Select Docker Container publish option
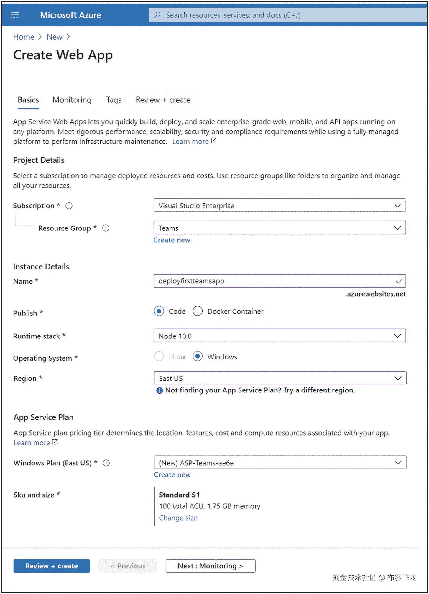The width and height of the screenshot is (429, 594). pos(198,311)
